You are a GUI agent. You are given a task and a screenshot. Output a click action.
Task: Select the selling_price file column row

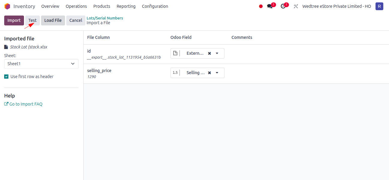(236, 74)
